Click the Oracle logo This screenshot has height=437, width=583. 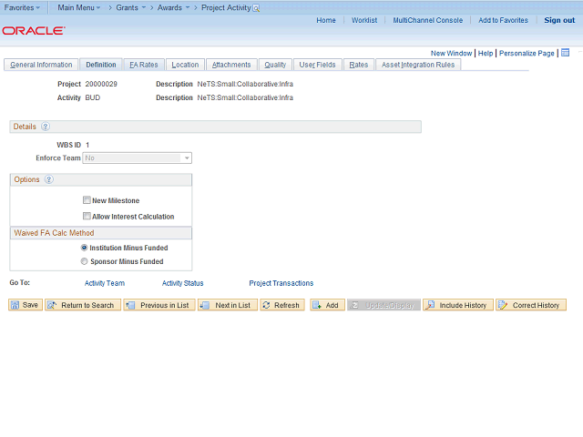click(34, 30)
